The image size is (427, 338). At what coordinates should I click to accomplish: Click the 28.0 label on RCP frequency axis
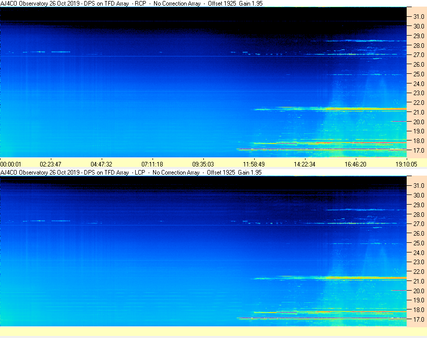click(x=419, y=45)
